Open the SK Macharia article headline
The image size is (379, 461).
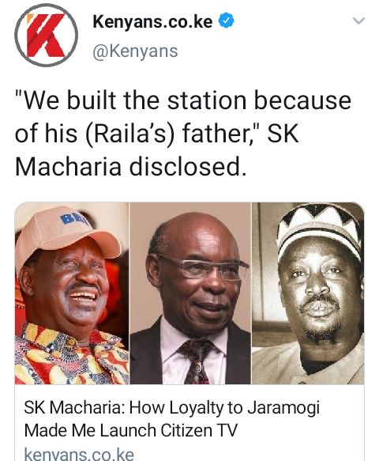click(x=172, y=419)
